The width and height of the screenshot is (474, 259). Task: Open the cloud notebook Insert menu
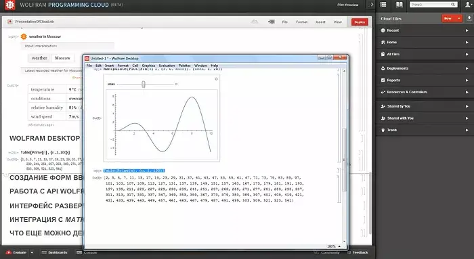(x=320, y=22)
